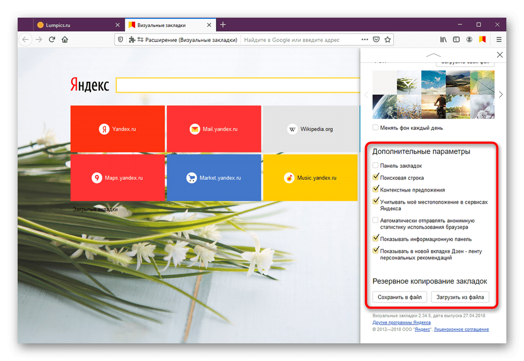This screenshot has height=361, width=524.
Task: Close the Lumpics.ru tab
Action: click(x=117, y=25)
